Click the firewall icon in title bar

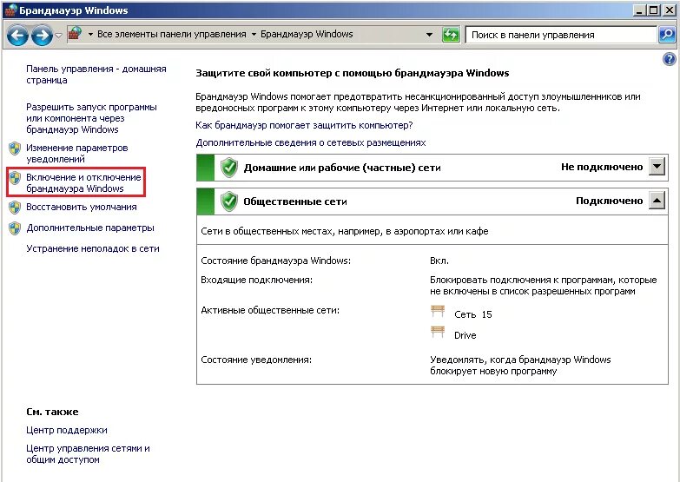[x=10, y=10]
